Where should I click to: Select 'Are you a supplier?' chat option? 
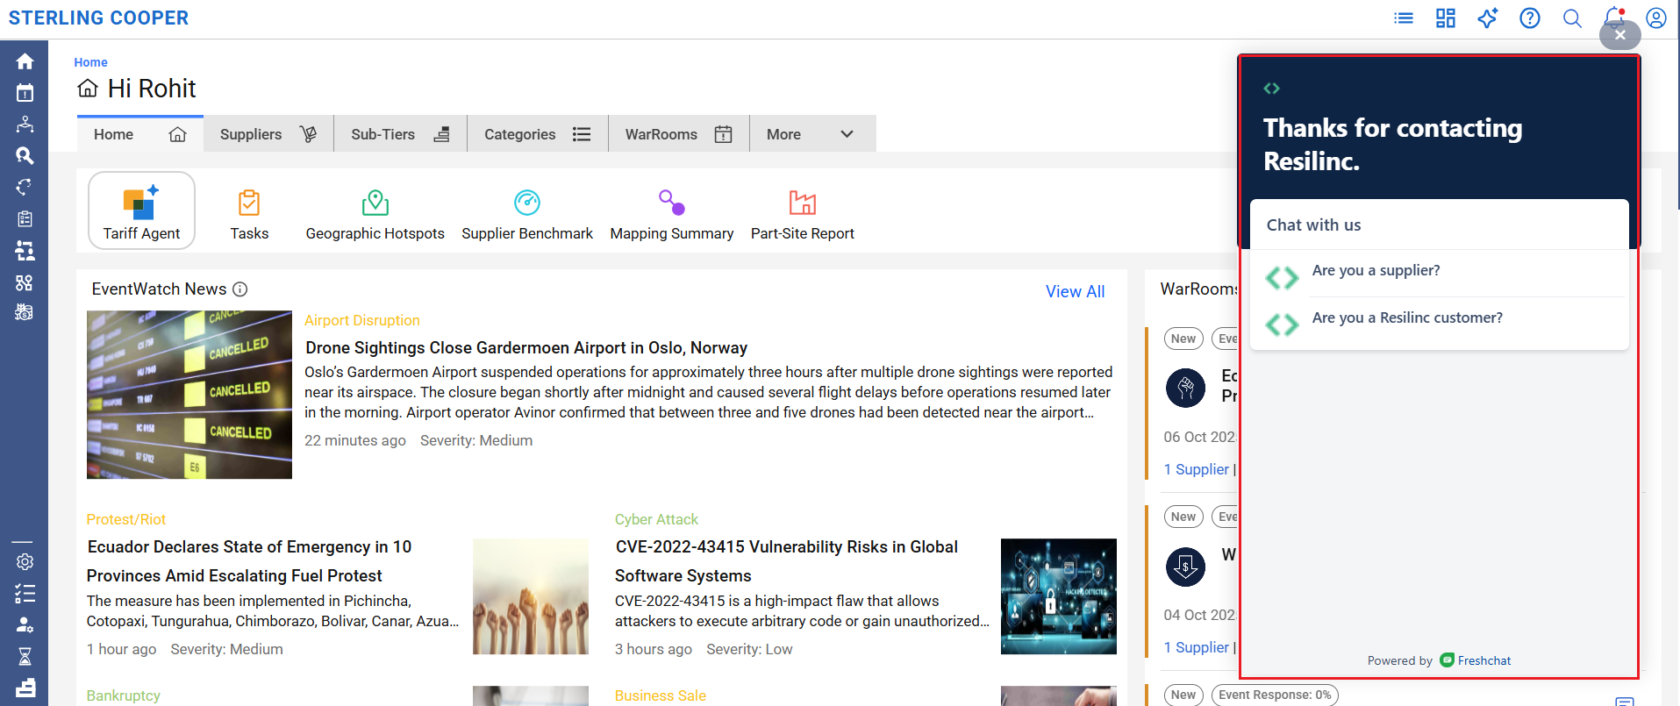[x=1439, y=273]
